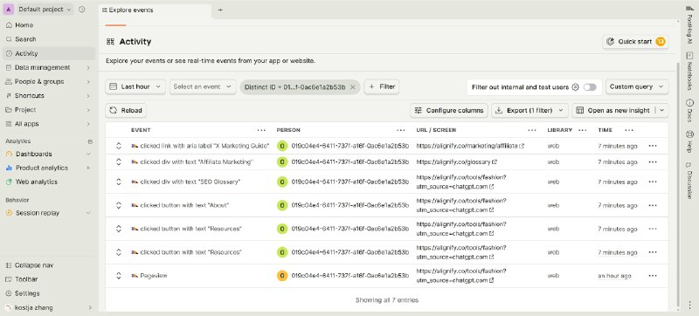Open Discussion side panel
The image size is (699, 316).
click(689, 180)
